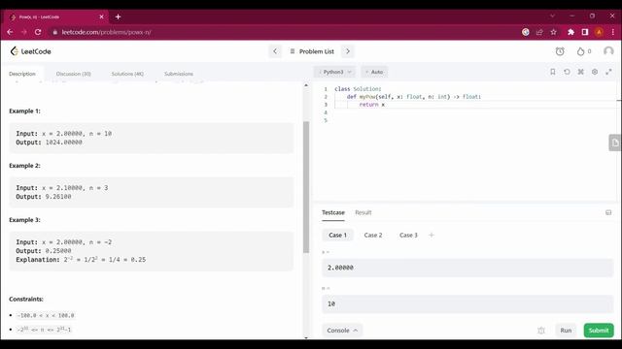Submit the solution
Screen dimensions: 622x349
tap(599, 331)
